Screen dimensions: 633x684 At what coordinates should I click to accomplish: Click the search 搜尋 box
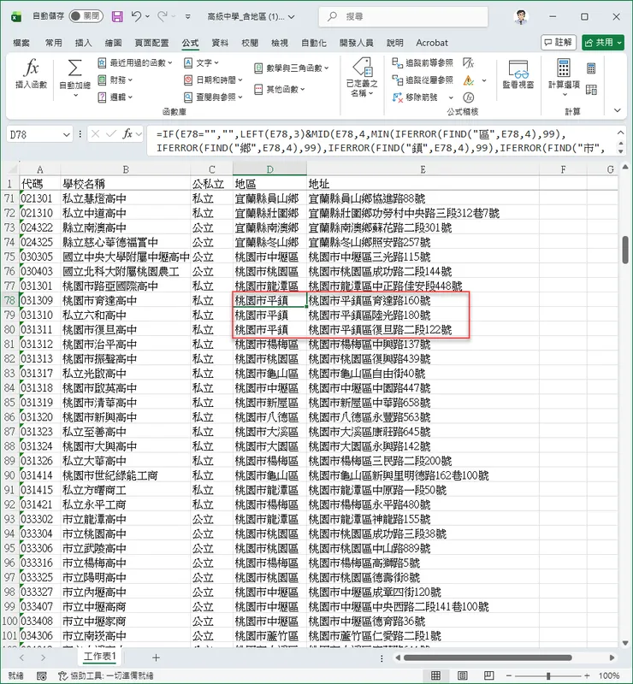404,16
